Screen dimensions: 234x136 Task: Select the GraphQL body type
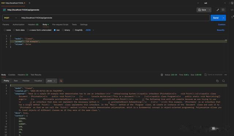click(78, 30)
